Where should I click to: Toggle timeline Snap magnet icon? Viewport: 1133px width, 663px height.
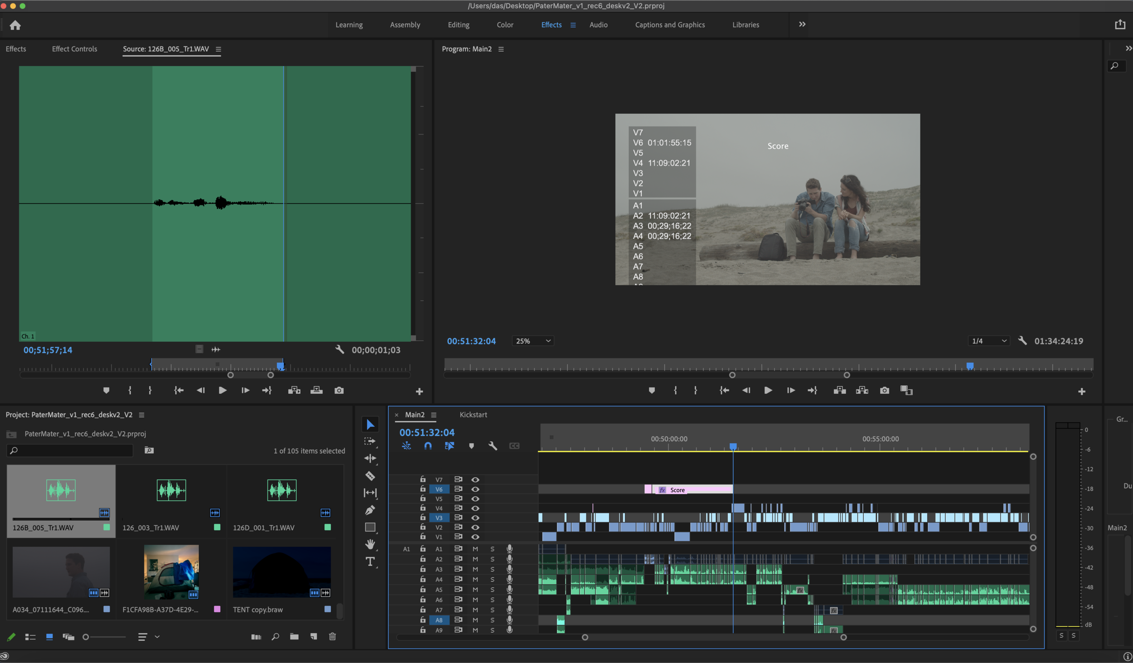tap(428, 446)
